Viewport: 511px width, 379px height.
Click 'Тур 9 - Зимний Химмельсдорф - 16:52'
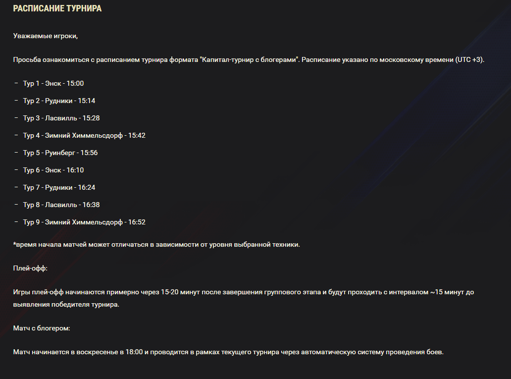pyautogui.click(x=84, y=222)
